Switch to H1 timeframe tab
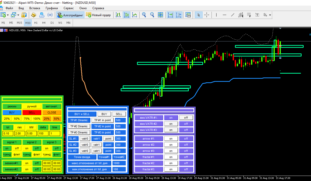This screenshot has width=311, height=181. click(36, 23)
